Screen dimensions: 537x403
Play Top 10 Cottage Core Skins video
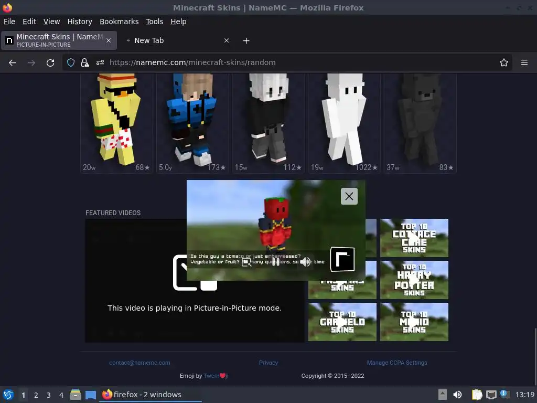click(x=414, y=238)
